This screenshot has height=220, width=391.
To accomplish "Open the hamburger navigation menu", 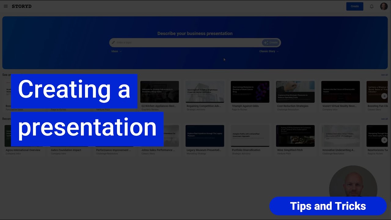I will pos(5,6).
